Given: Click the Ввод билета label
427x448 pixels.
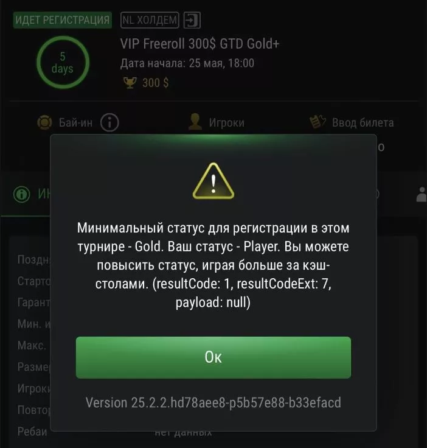Looking at the screenshot, I should (363, 122).
